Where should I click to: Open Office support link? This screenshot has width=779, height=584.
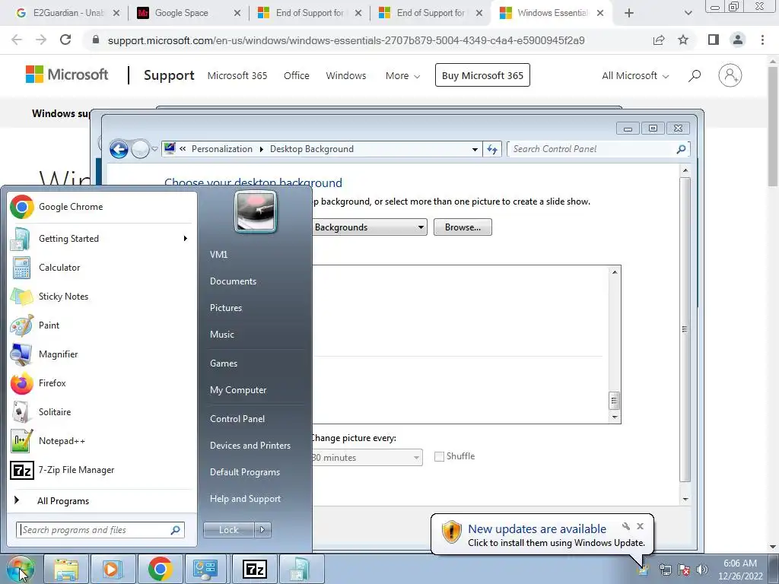296,75
